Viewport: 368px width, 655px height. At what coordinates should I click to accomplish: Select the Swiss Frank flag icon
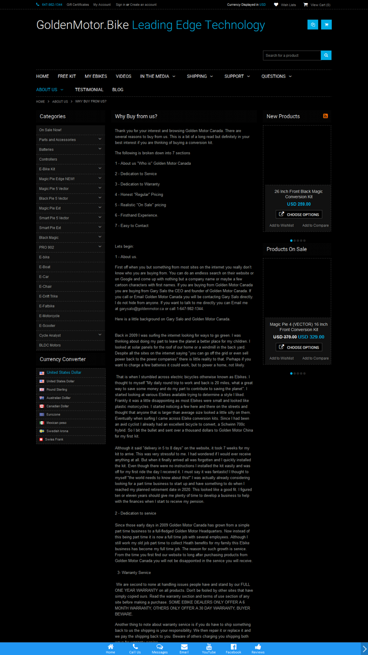pyautogui.click(x=42, y=439)
